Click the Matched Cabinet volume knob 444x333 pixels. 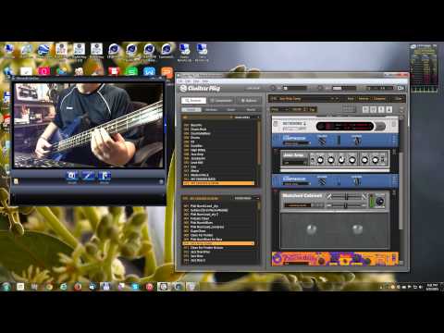380,202
